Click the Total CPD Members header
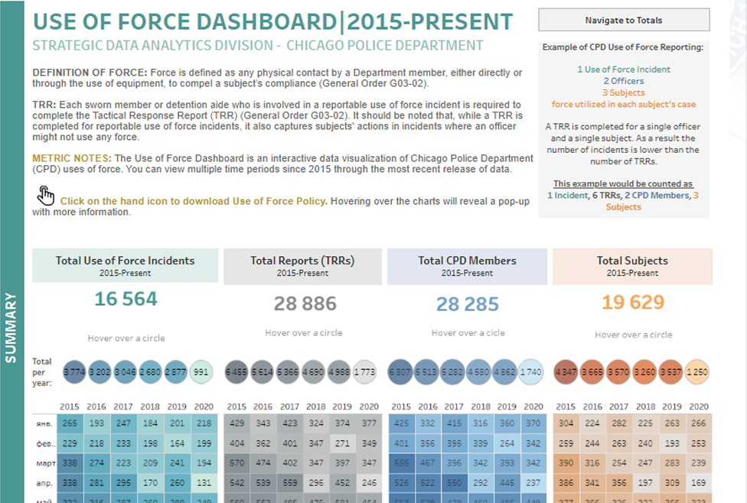 467,267
